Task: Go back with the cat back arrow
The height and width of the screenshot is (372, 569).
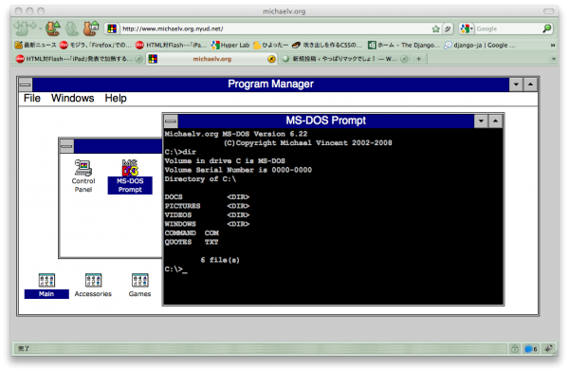Action: point(20,28)
